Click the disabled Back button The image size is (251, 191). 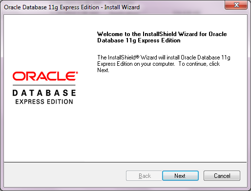[x=144, y=175]
